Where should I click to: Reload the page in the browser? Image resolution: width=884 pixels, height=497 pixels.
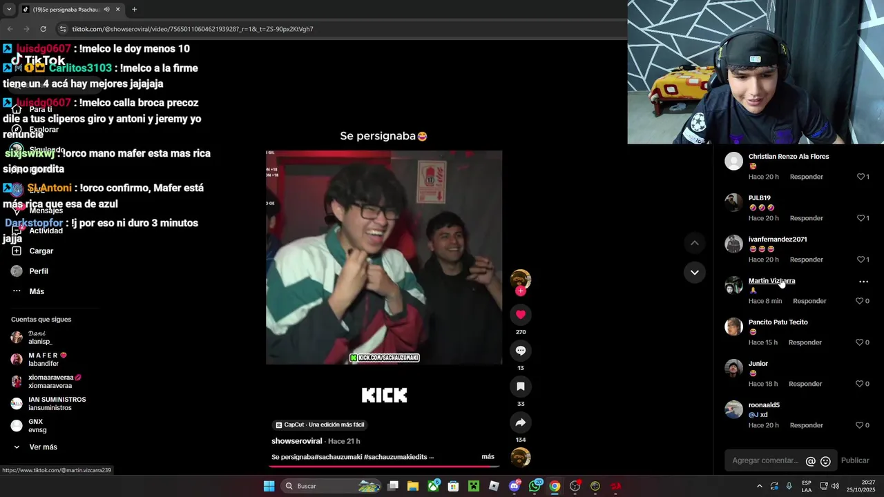pos(43,29)
